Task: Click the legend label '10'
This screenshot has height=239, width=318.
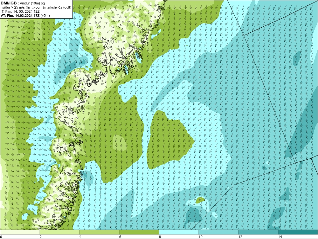Action: pos(201,237)
